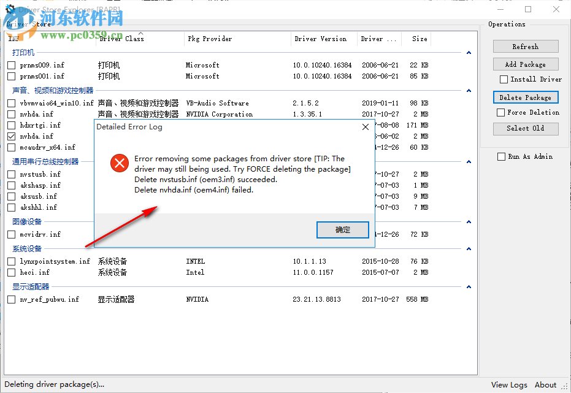Close the Detailed Error Log dialog

coord(366,127)
